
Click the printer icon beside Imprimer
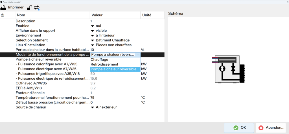tap(3, 8)
